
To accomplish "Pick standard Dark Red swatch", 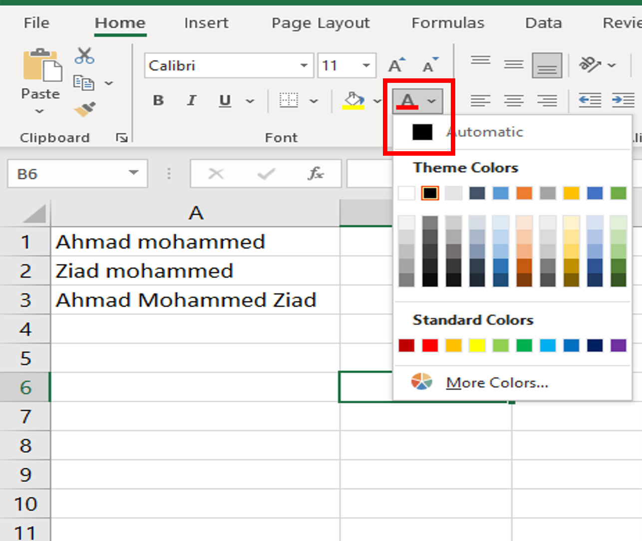I will point(406,345).
